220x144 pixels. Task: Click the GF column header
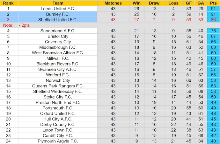point(189,3)
